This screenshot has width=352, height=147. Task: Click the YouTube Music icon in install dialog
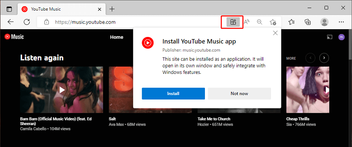(x=147, y=42)
